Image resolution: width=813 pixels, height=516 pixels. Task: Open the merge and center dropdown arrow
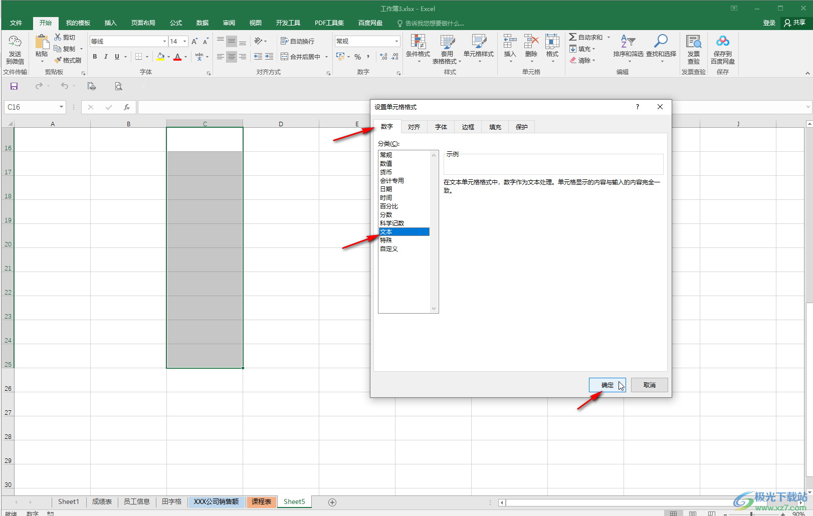tap(326, 57)
